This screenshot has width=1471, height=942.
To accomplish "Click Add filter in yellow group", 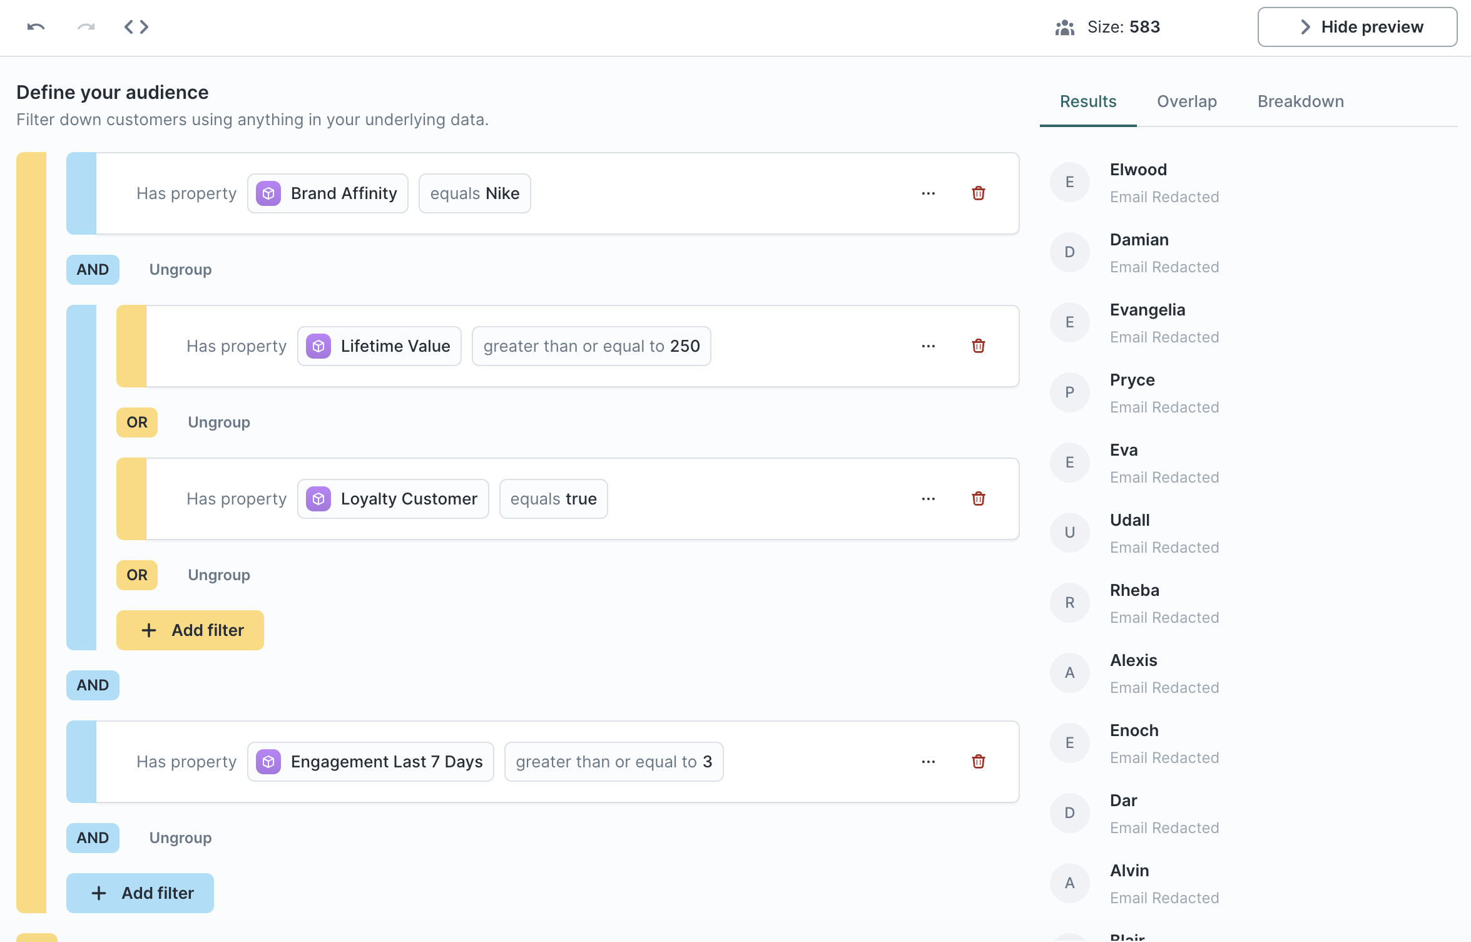I will (x=191, y=630).
